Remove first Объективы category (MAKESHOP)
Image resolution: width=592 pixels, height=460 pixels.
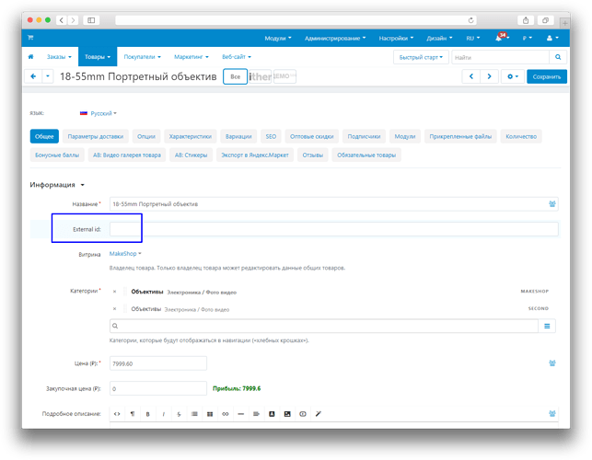click(x=114, y=292)
